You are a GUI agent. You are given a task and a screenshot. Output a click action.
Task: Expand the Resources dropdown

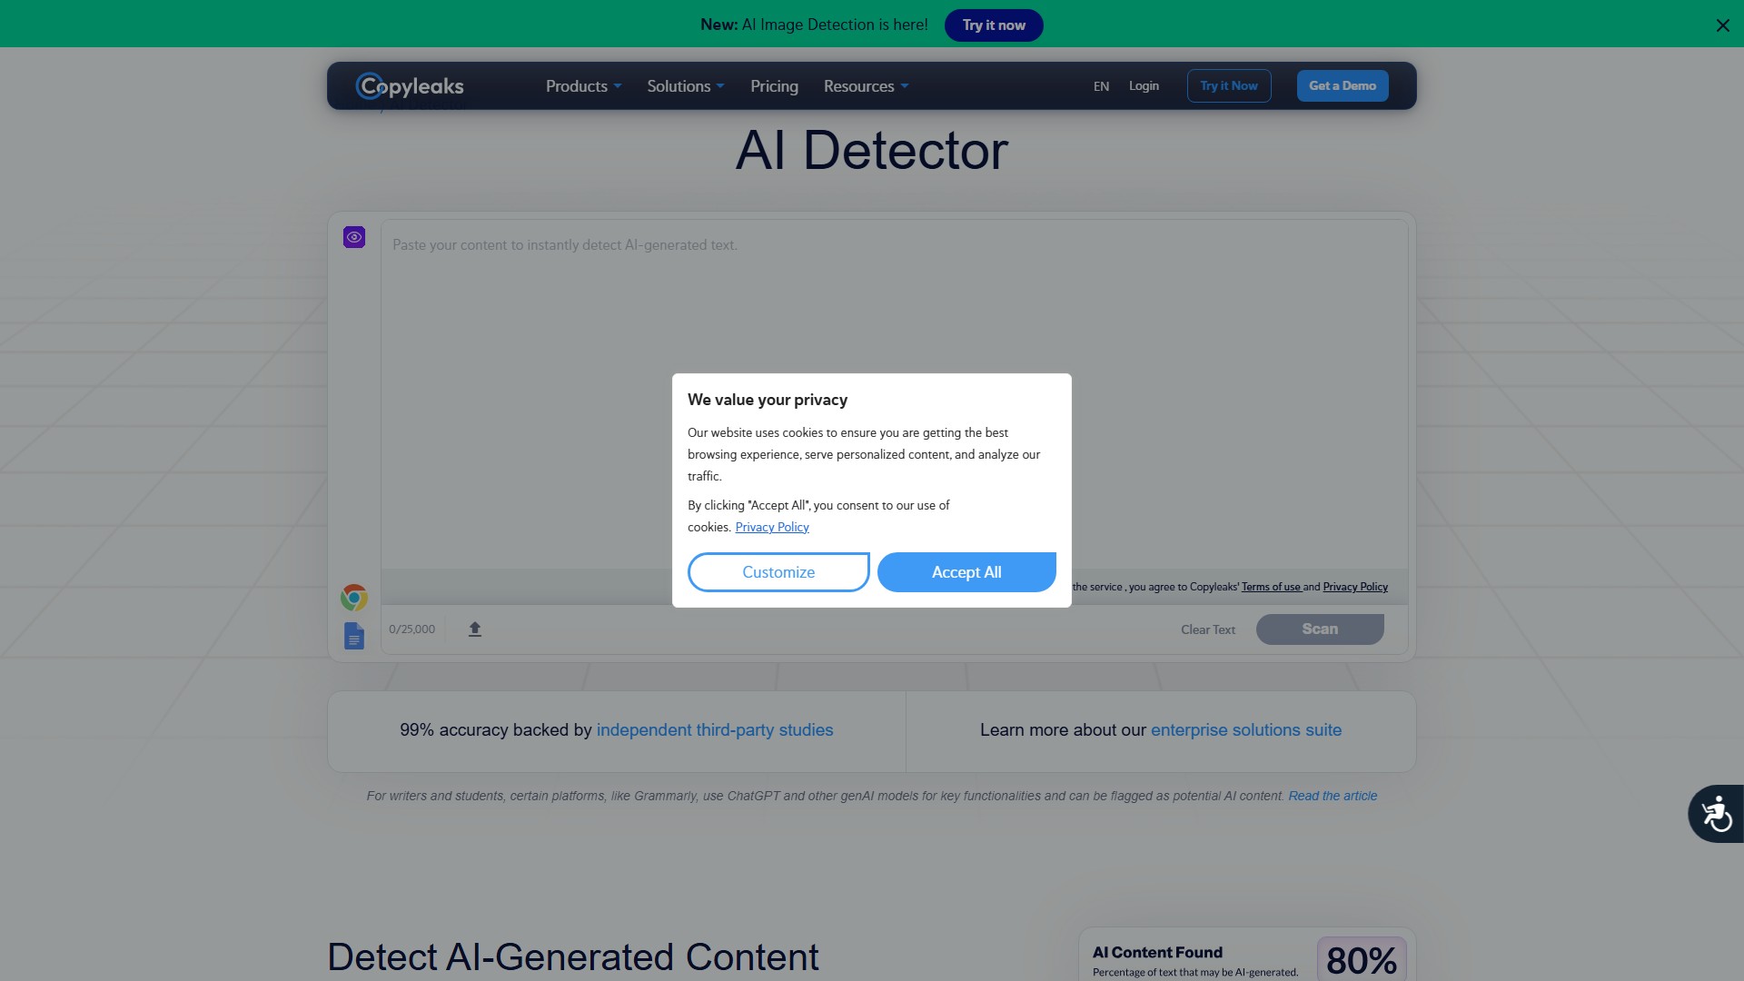click(864, 85)
